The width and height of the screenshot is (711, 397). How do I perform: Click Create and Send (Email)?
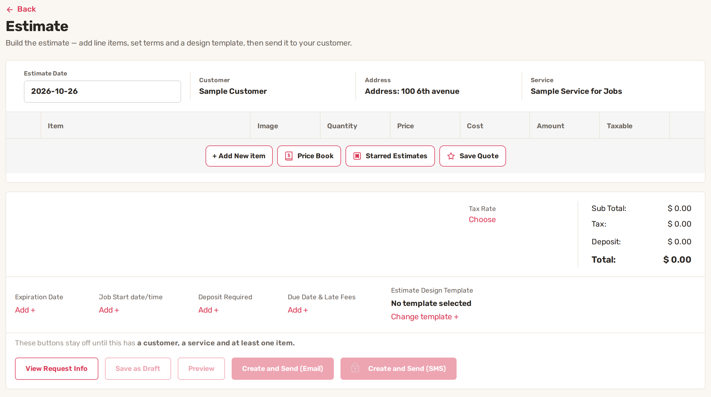click(283, 369)
